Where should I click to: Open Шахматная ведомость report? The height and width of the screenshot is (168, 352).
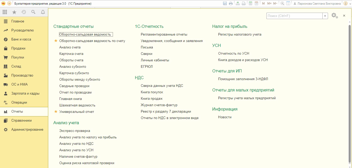(77, 105)
